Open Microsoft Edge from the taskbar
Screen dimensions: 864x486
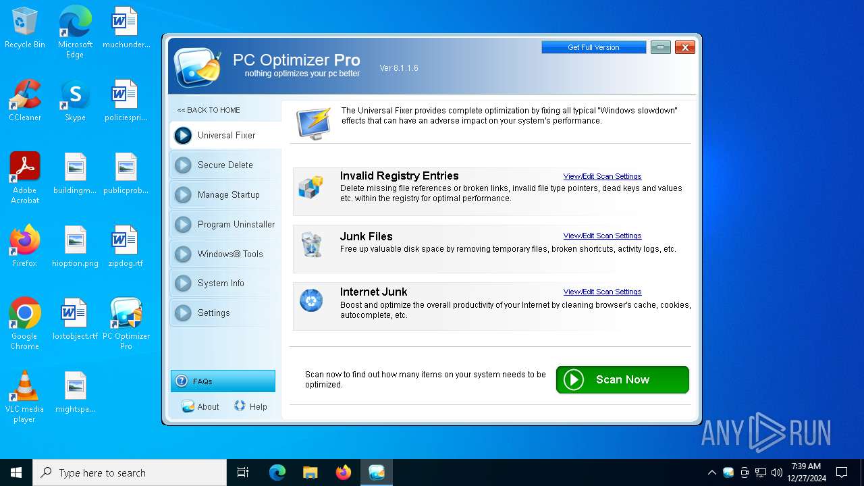coord(277,473)
